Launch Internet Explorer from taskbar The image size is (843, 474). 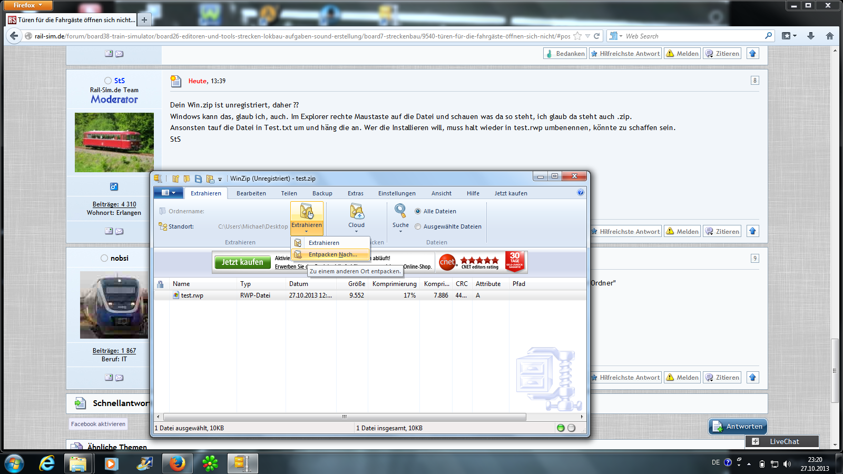(47, 463)
